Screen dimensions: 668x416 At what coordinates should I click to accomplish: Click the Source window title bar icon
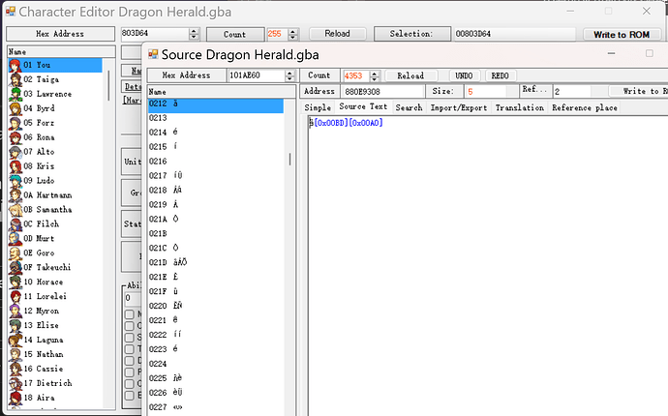(154, 54)
